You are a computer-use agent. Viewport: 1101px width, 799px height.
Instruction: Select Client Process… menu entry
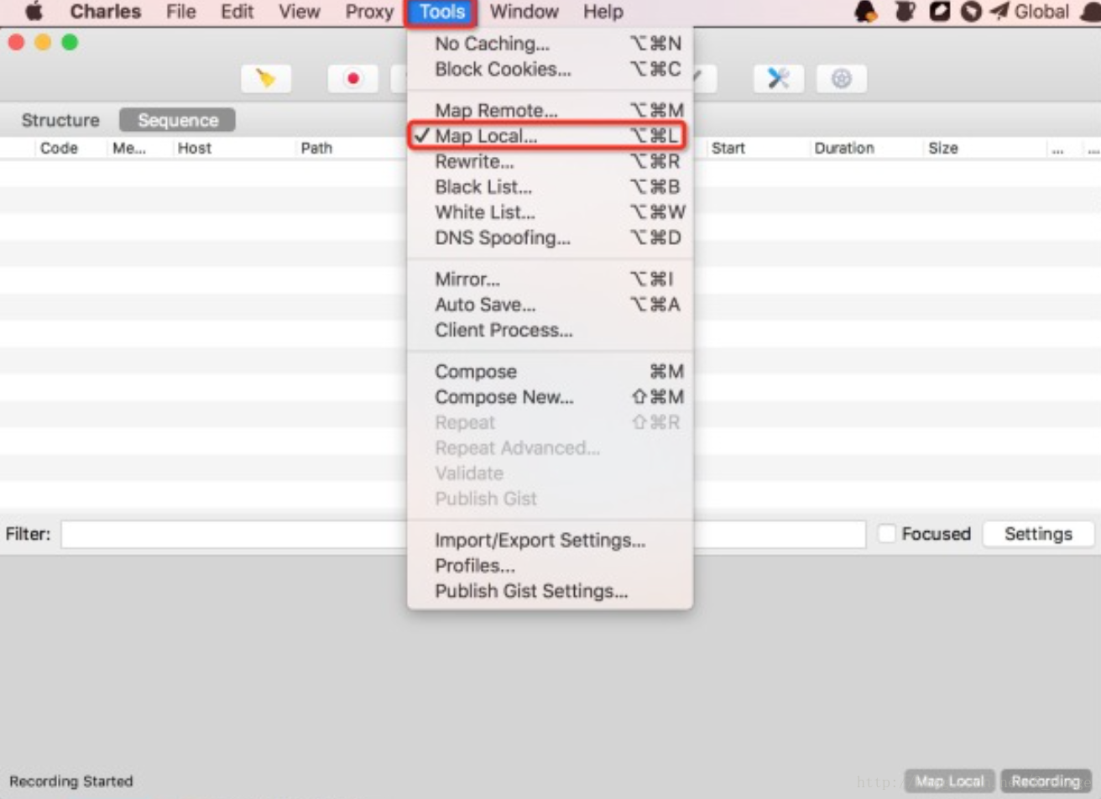coord(550,331)
